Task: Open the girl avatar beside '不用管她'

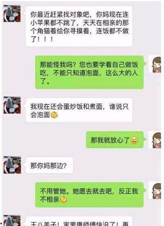Action: click(x=155, y=191)
